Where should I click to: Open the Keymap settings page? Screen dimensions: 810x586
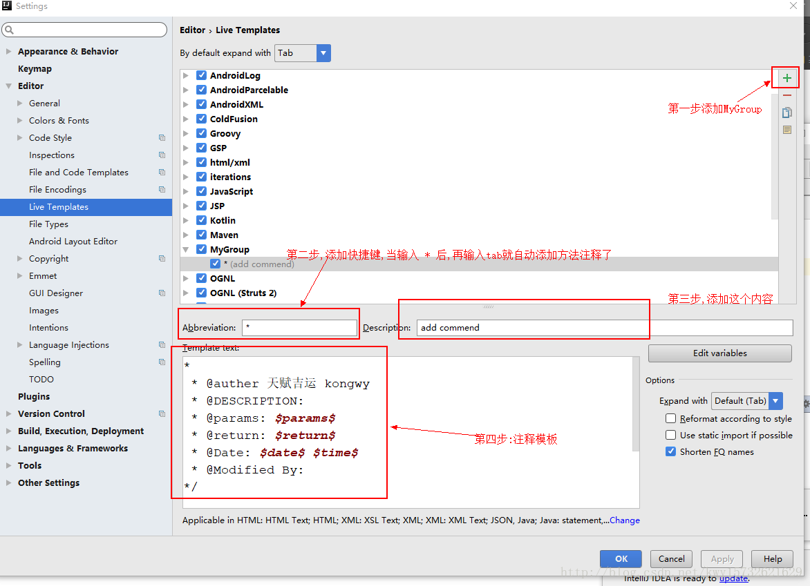pyautogui.click(x=35, y=69)
